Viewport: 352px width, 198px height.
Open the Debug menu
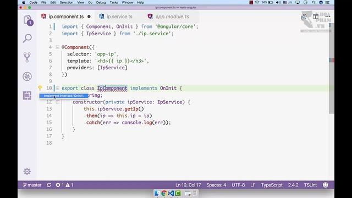click(101, 2)
